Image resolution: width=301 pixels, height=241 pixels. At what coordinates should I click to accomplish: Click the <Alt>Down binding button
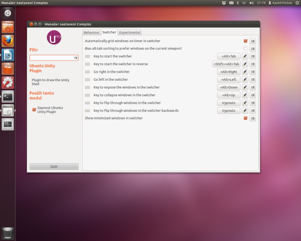(x=229, y=87)
